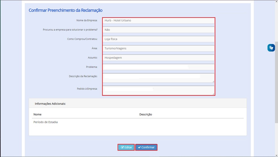The image size is (278, 157).
Task: Click the 'Descrição da Reclamação:' label
Action: (83, 76)
